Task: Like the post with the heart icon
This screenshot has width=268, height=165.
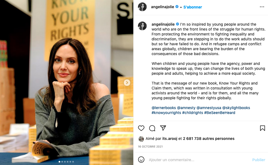Action: 141,128
